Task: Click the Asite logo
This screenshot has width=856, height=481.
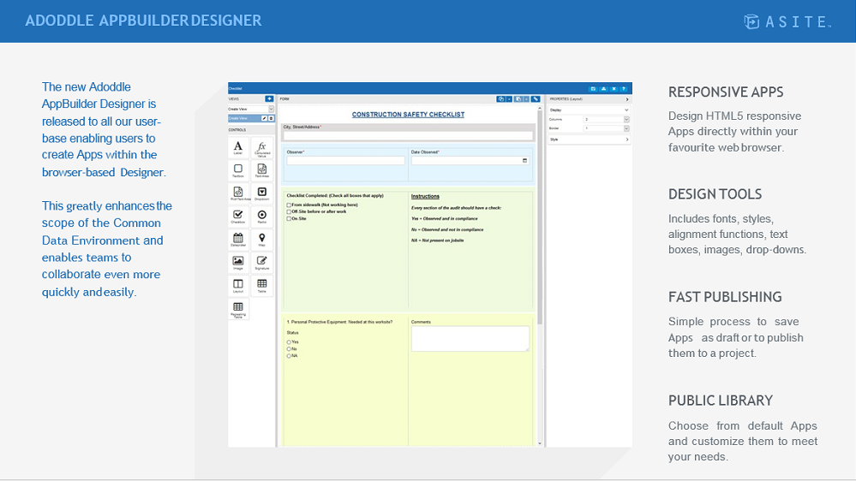Action: 787,21
